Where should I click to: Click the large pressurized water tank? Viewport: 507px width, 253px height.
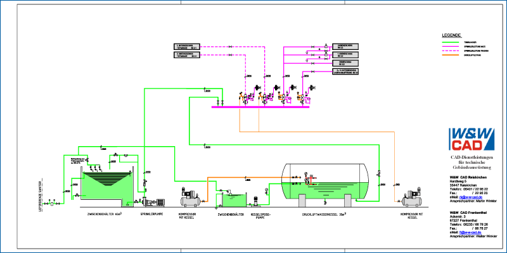[x=325, y=181]
